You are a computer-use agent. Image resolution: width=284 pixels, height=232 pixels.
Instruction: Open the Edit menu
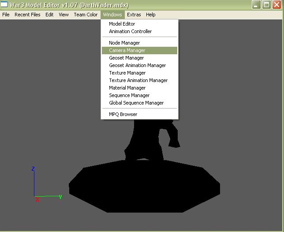[x=49, y=15]
